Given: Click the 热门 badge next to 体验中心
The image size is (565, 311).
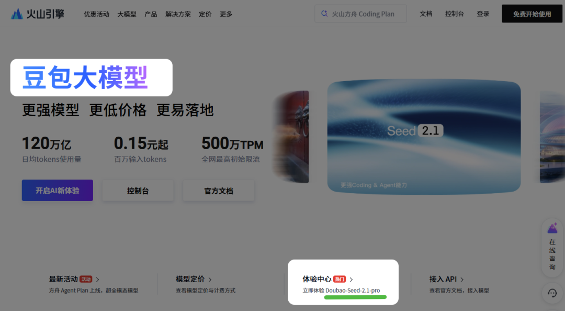Looking at the screenshot, I should 340,279.
